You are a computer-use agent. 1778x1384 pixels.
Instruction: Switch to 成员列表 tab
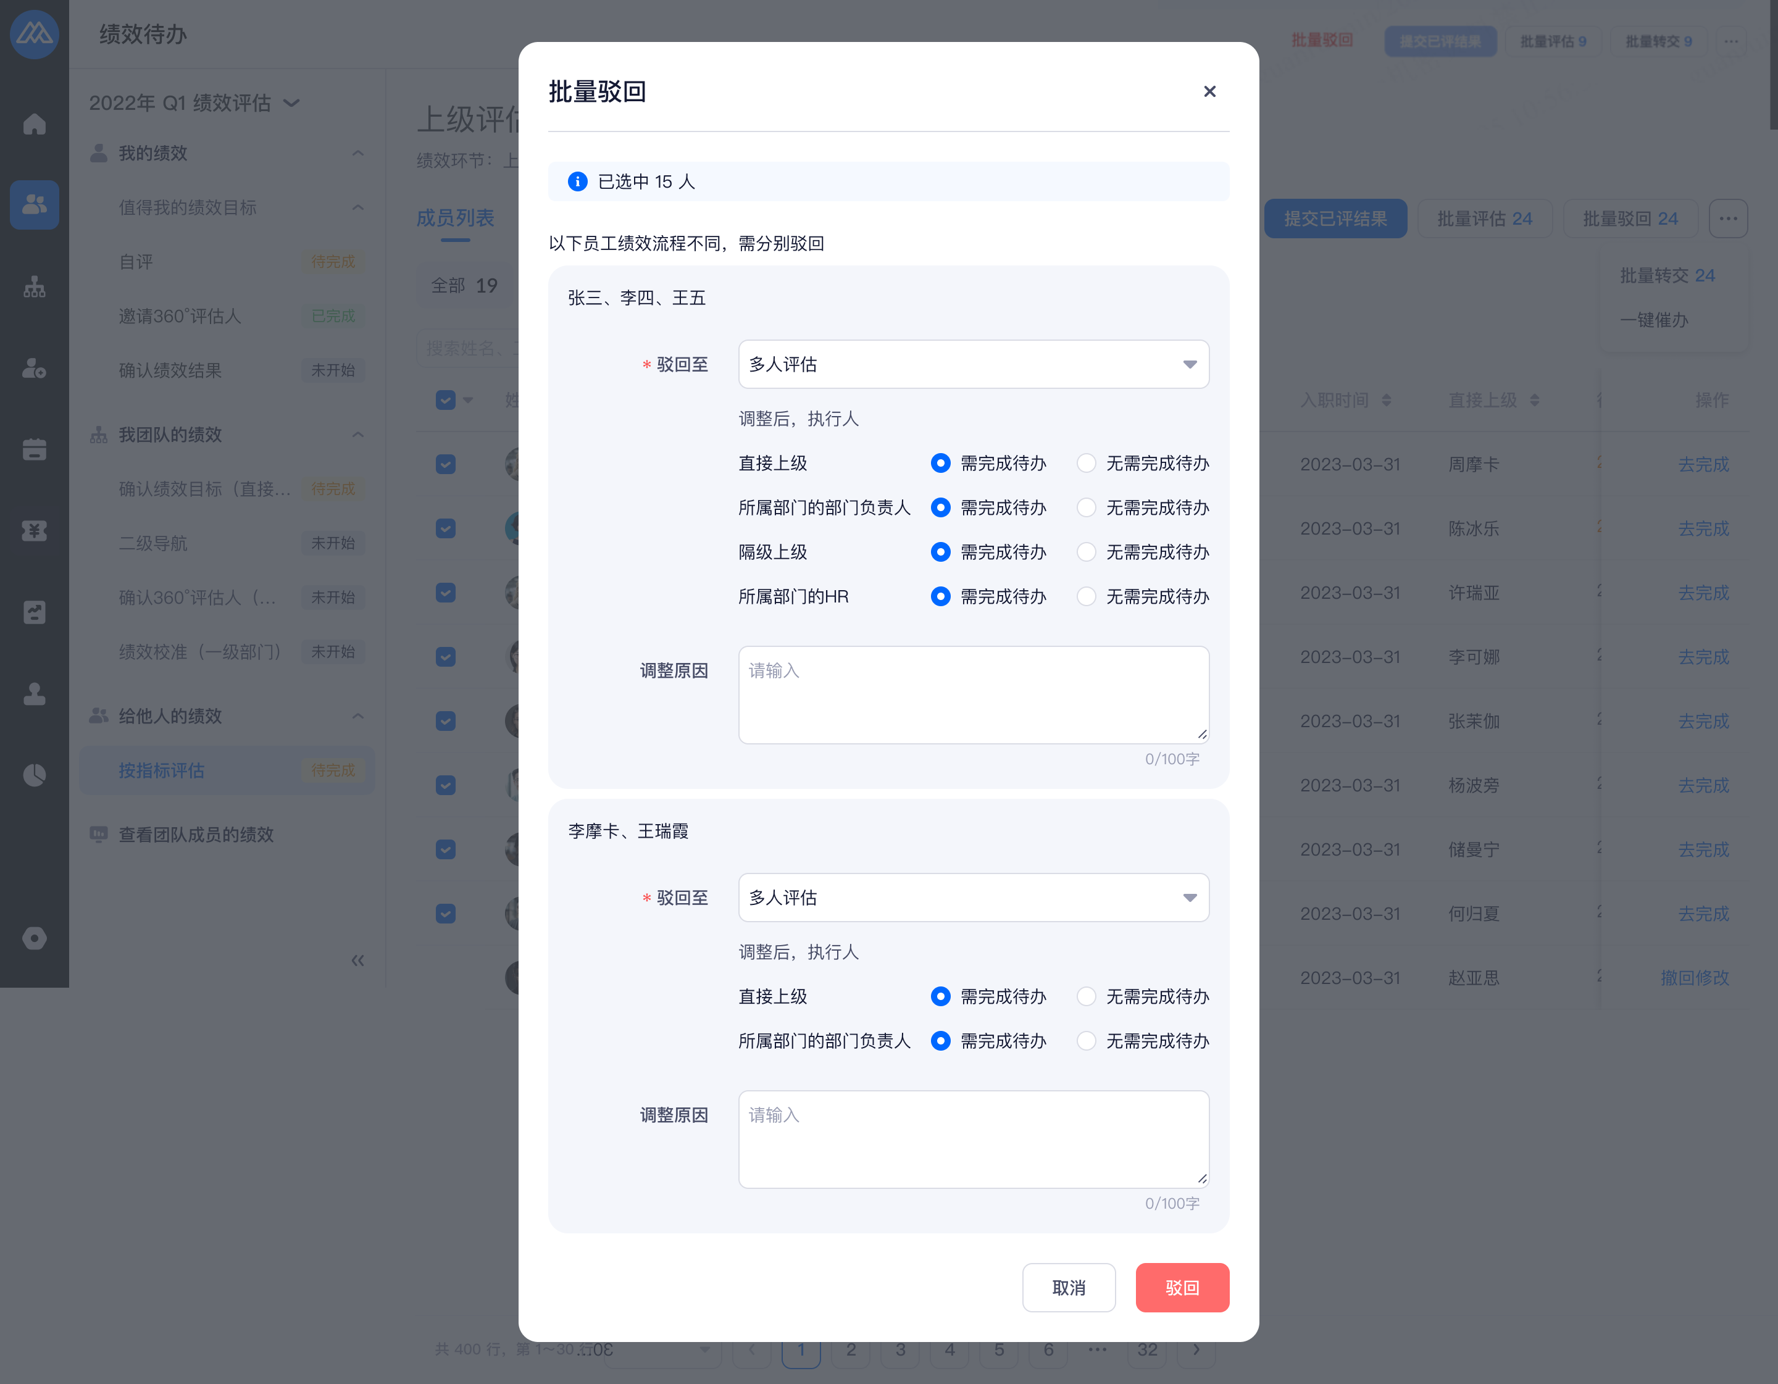tap(455, 218)
